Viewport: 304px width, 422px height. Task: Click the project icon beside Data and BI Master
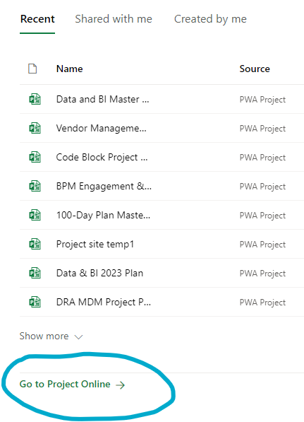coord(35,99)
